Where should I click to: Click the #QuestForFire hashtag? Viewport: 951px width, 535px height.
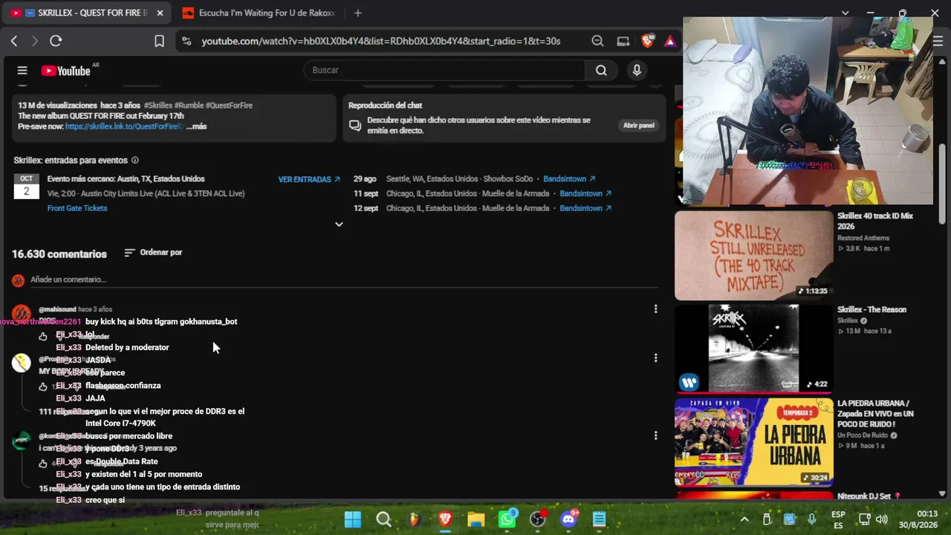229,106
